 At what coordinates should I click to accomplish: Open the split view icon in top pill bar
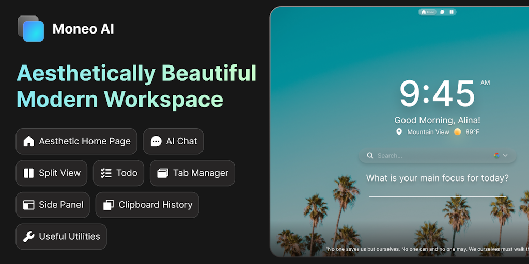coord(452,12)
